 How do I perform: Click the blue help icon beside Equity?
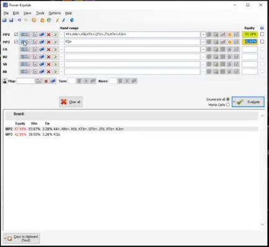point(262,28)
